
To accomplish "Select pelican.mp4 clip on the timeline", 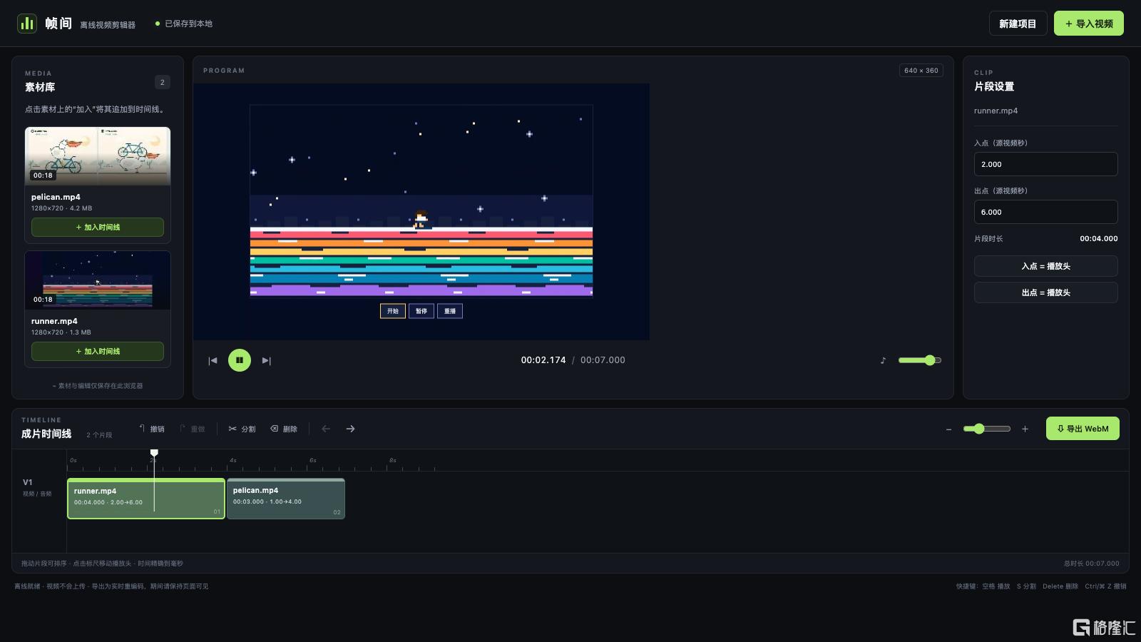I will [286, 499].
